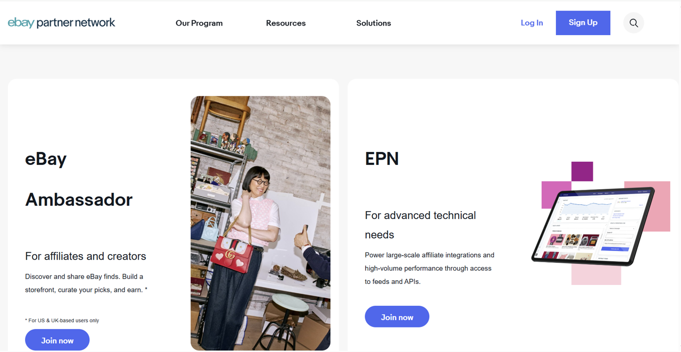Select the eBay Ambassador photo
Image resolution: width=681 pixels, height=352 pixels.
coord(260,223)
